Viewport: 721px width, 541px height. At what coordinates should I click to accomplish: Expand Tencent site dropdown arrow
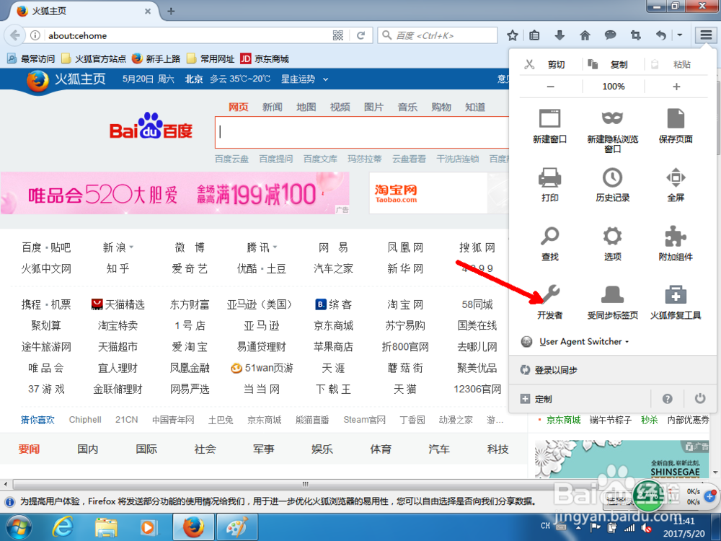pos(275,247)
